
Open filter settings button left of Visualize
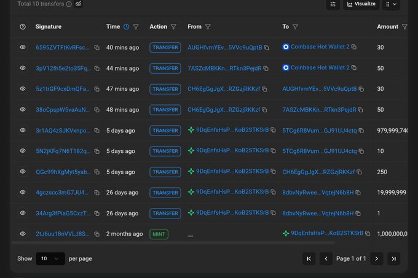(x=333, y=4)
